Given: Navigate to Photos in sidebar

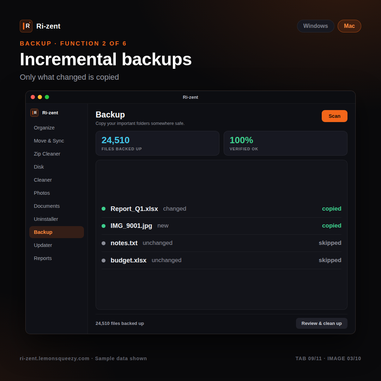Looking at the screenshot, I should click(56, 193).
